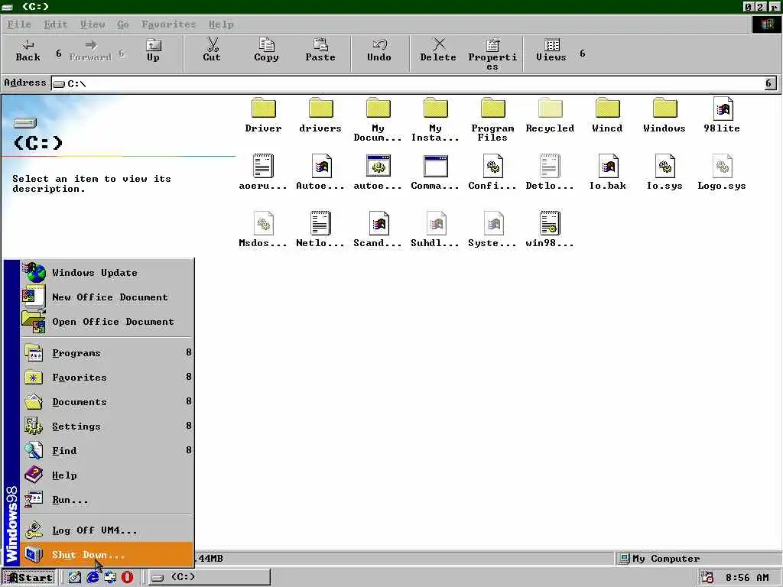Viewport: 783px width, 587px height.
Task: Select the Recycled folder
Action: click(550, 115)
